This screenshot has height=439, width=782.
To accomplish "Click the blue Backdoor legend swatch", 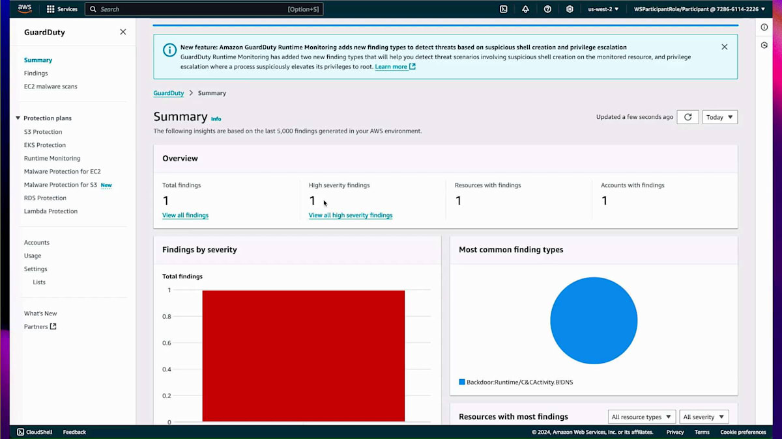I will [x=462, y=382].
